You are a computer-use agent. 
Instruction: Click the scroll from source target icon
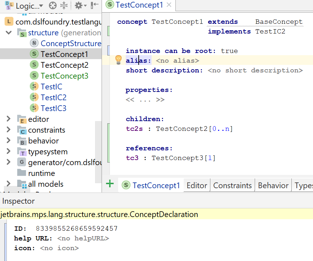(53, 5)
